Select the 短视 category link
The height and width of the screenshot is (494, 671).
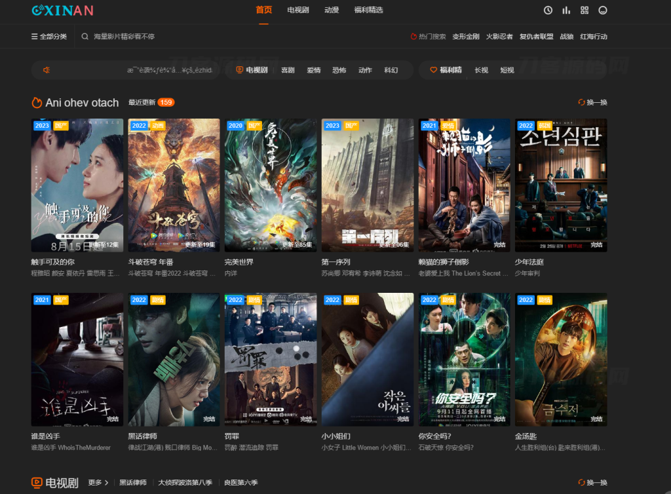507,70
